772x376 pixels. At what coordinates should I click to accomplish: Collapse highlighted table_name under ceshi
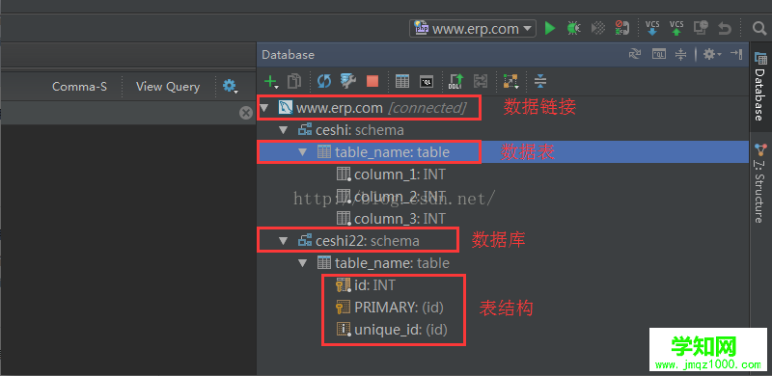point(302,152)
